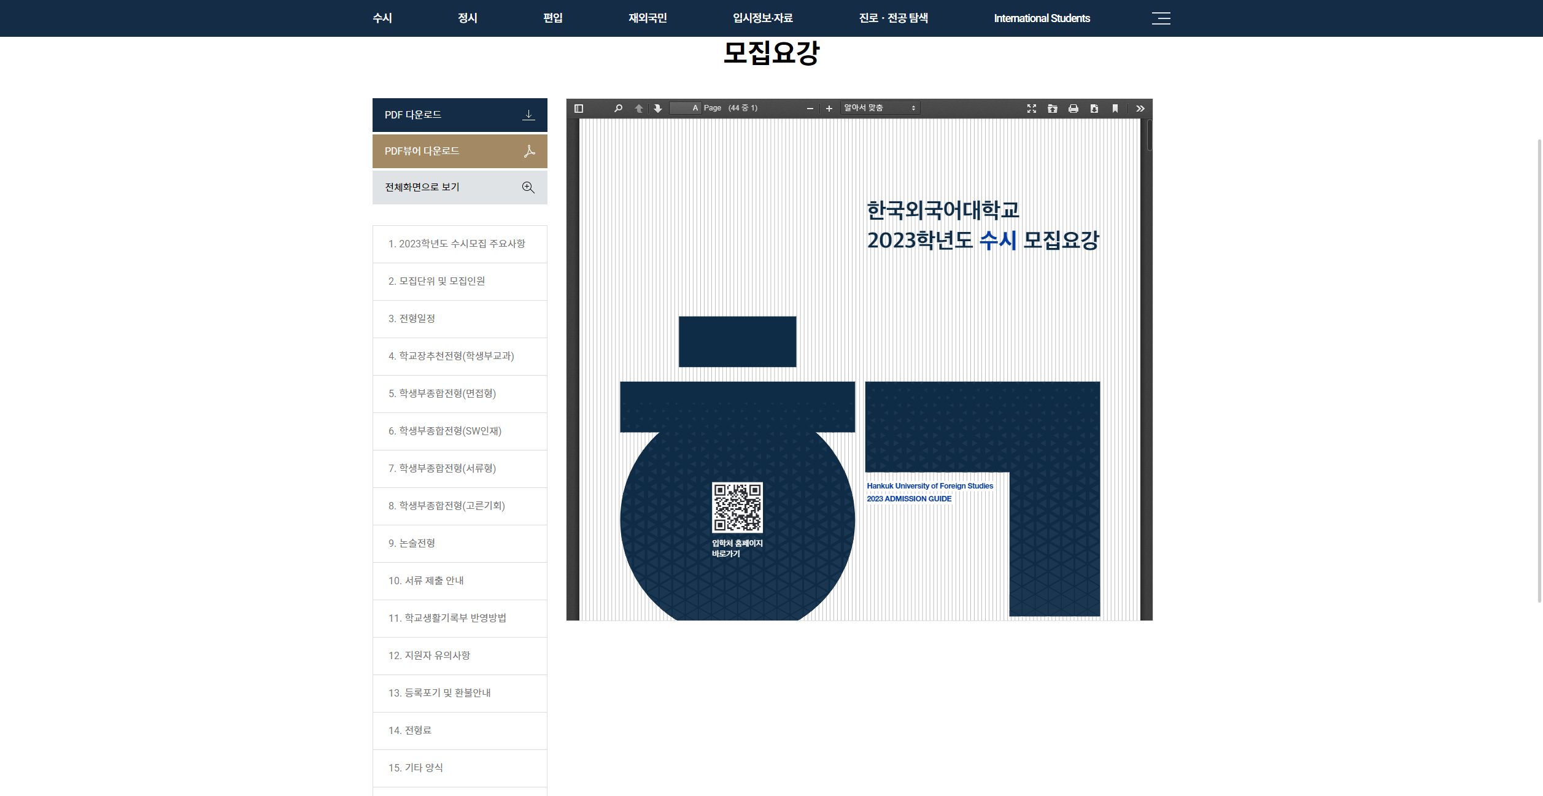Select 2. 모집단위 및 모집인원
The image size is (1543, 796).
click(460, 282)
